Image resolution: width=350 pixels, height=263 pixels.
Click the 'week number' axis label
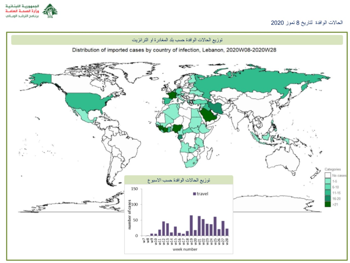pyautogui.click(x=185, y=249)
